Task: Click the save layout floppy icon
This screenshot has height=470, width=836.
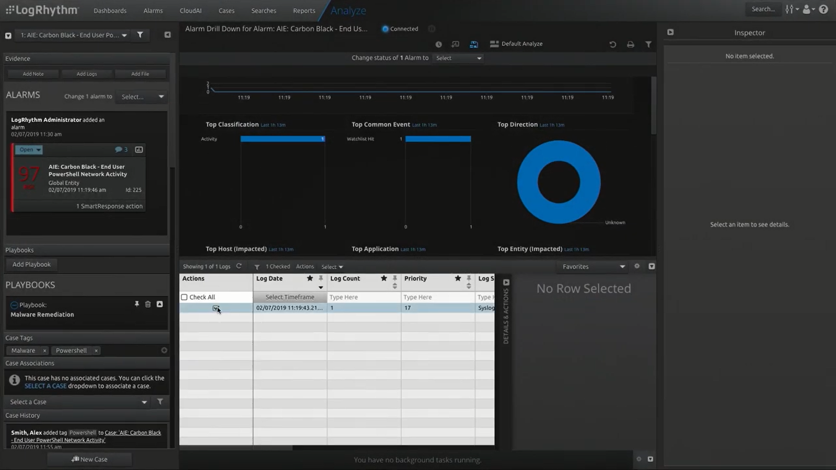Action: pos(474,44)
